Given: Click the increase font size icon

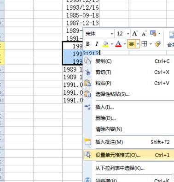Looking at the screenshot, I should [x=135, y=33].
